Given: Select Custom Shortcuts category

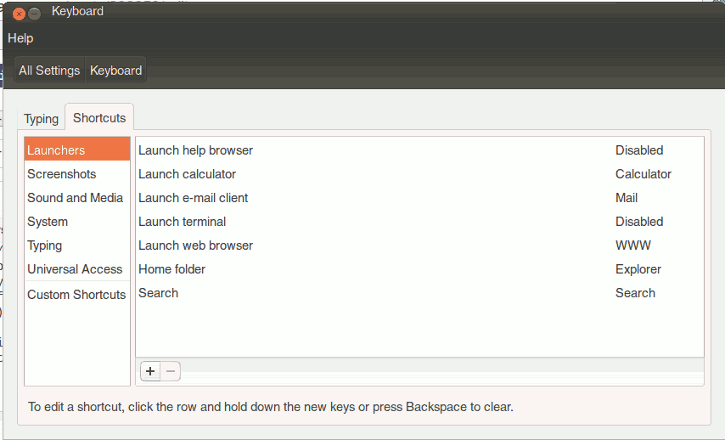Looking at the screenshot, I should point(77,295).
